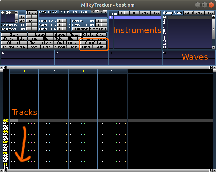Screen dimensions: 216x172
Task: Decrease song Length with minus
Action: pyautogui.click(x=35, y=25)
